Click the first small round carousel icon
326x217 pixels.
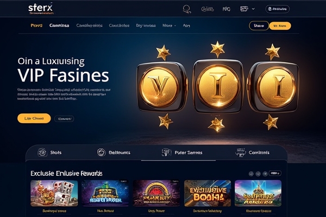point(251,174)
